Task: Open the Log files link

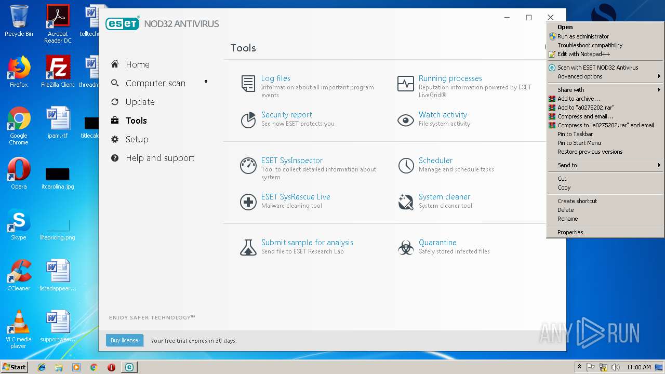Action: (x=275, y=78)
